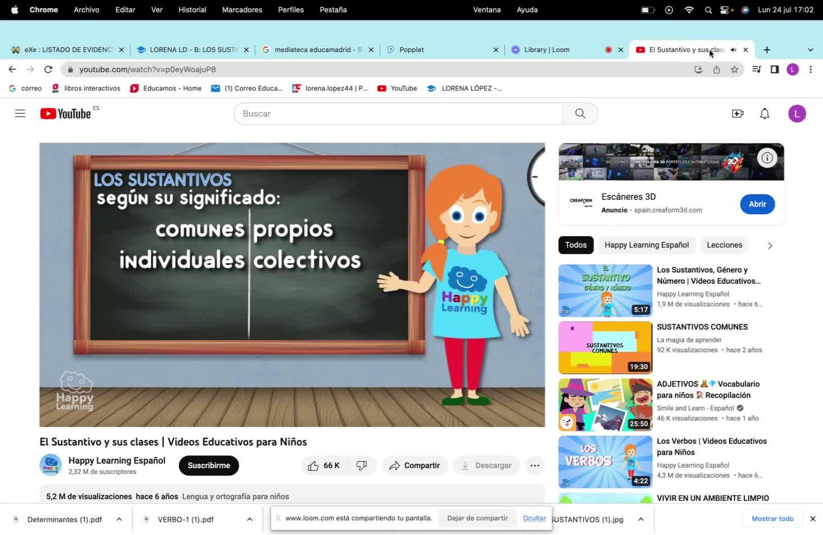Click the address bar URL
Viewport: 823px width, 535px height.
[148, 69]
